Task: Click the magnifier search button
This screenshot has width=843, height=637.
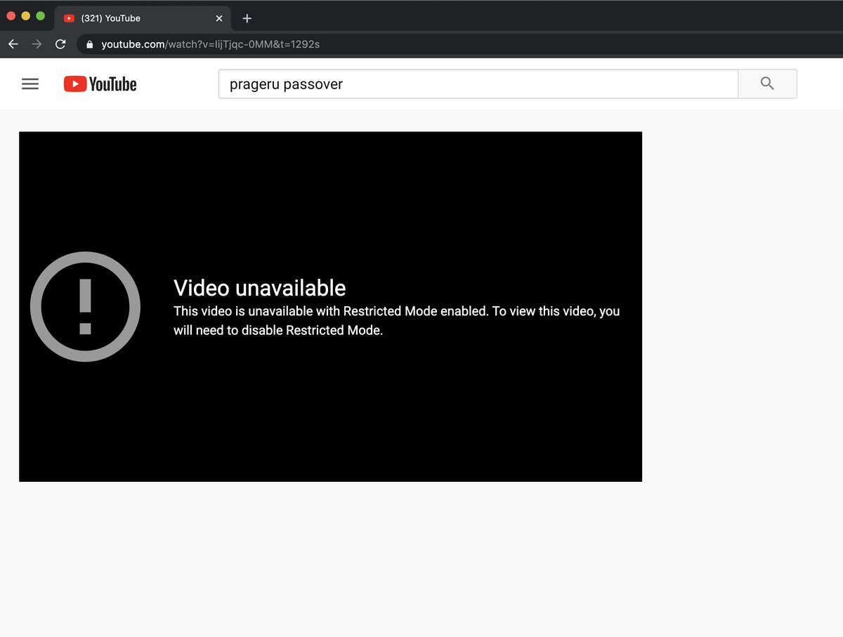Action: (x=767, y=84)
